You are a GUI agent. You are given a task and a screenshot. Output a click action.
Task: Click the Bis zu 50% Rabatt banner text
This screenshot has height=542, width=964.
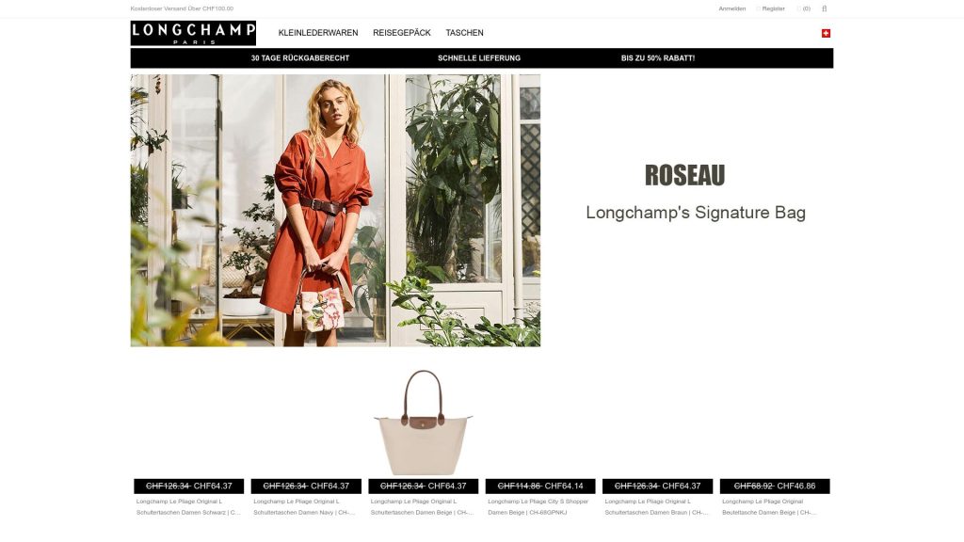[x=658, y=58]
